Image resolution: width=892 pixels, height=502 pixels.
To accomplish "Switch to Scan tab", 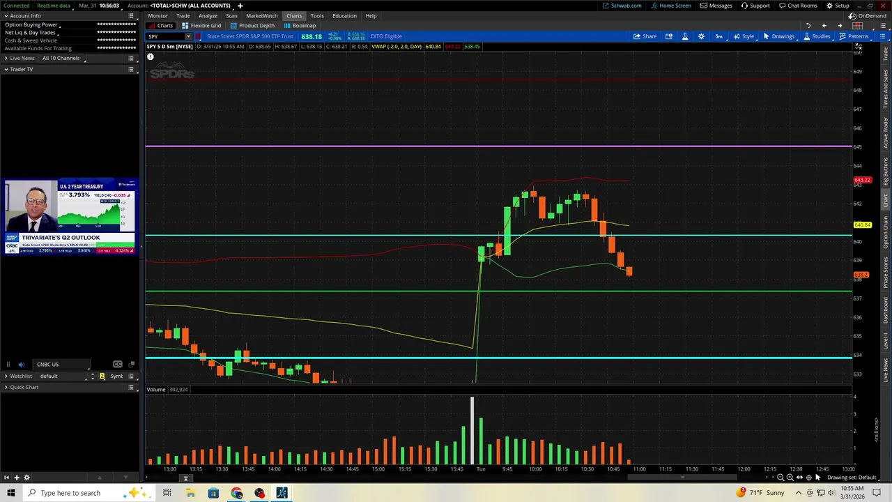I will [231, 15].
